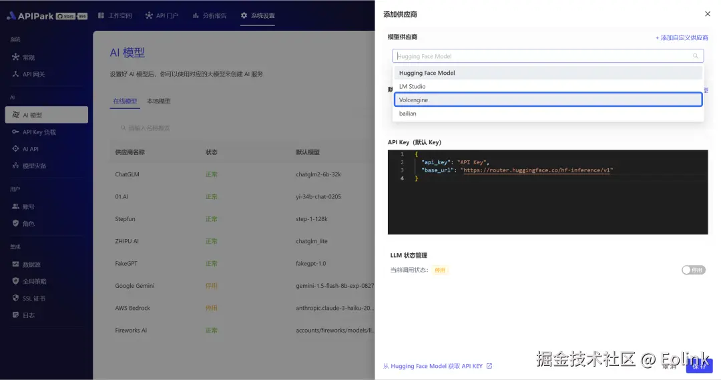Click the 添加自定义供应商 link
This screenshot has width=721, height=380.
tap(682, 37)
